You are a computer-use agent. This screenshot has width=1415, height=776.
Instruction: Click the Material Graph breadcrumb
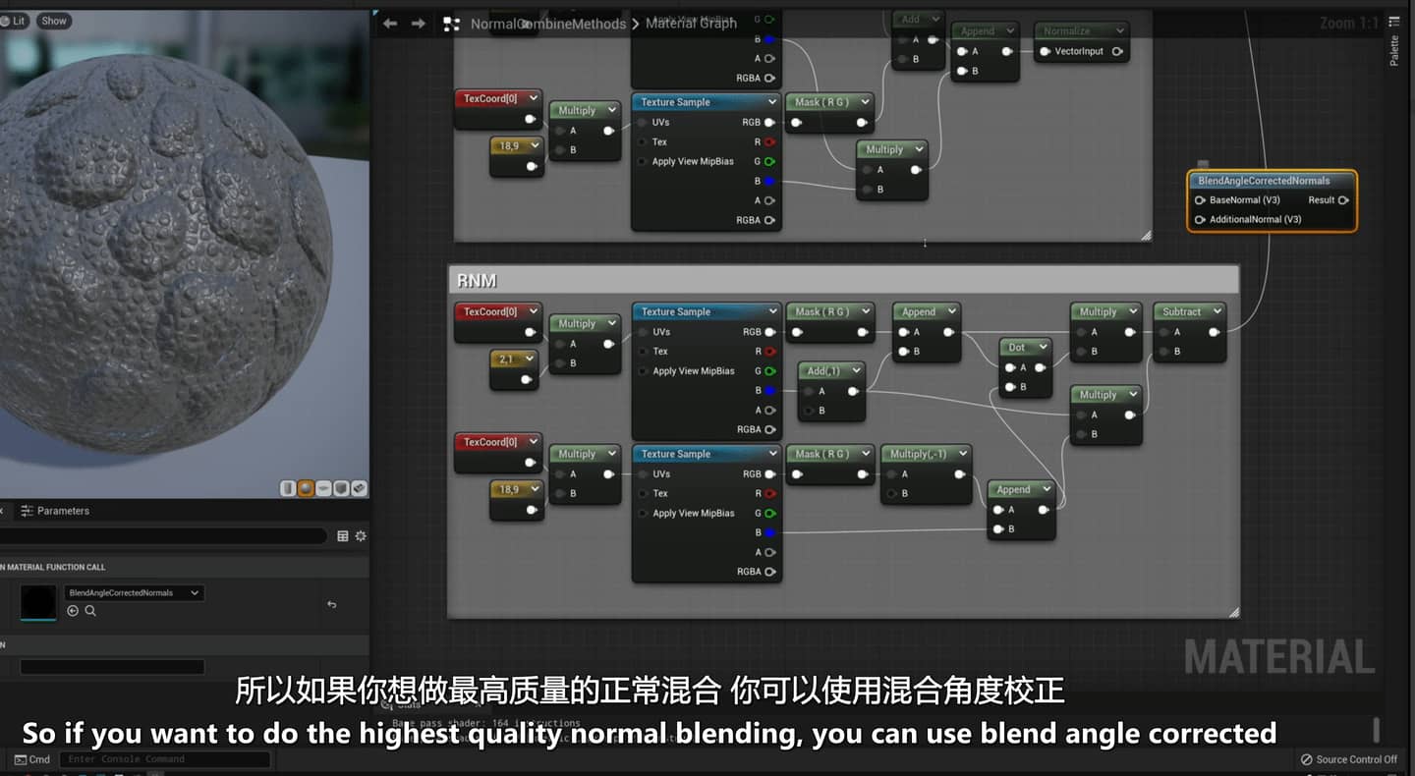click(691, 24)
